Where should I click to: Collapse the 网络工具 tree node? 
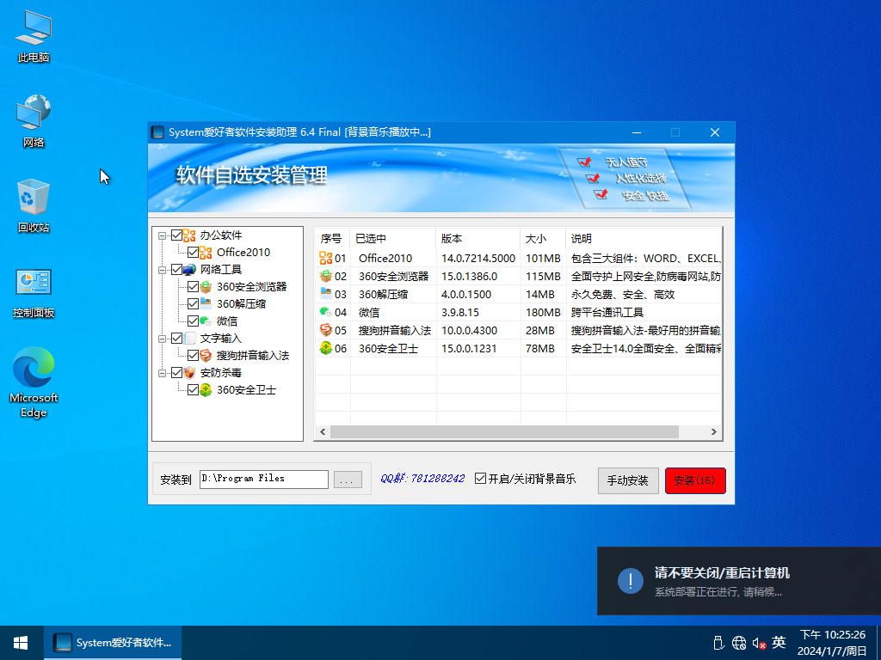(x=163, y=270)
